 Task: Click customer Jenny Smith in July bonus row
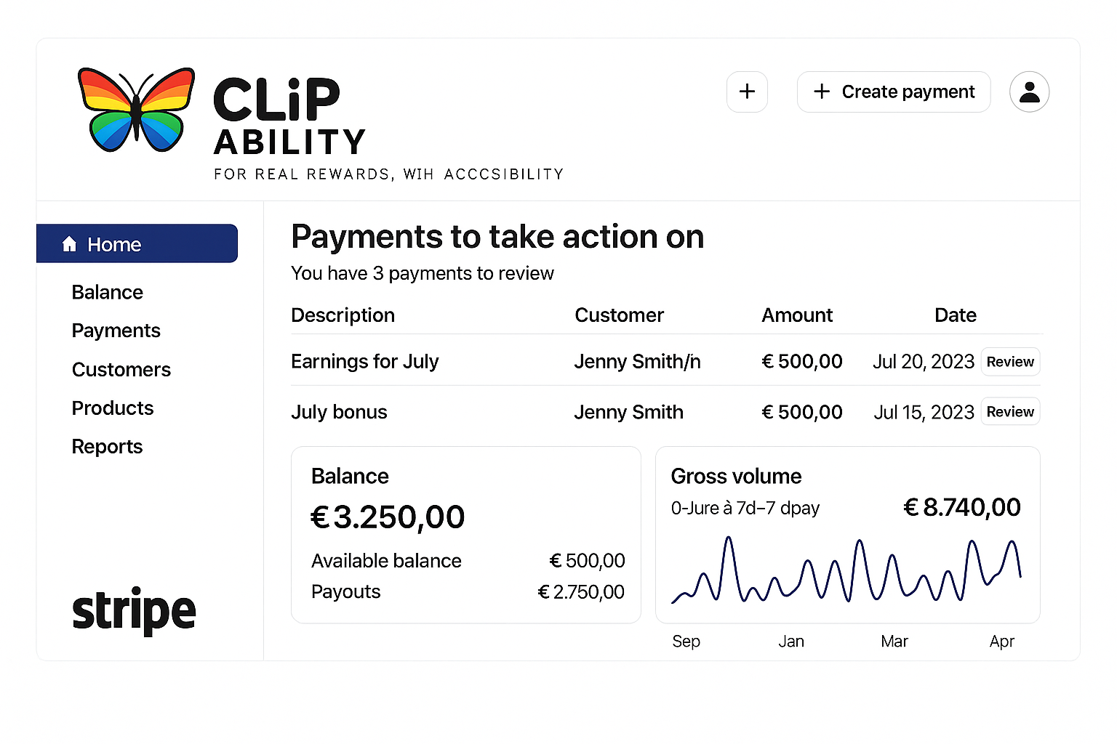click(629, 412)
